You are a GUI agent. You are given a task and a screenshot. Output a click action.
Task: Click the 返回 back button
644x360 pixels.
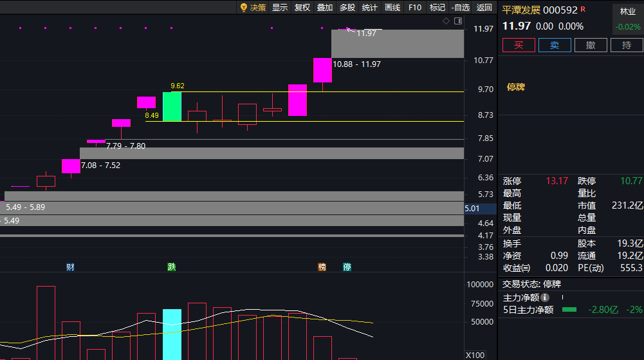pyautogui.click(x=484, y=7)
